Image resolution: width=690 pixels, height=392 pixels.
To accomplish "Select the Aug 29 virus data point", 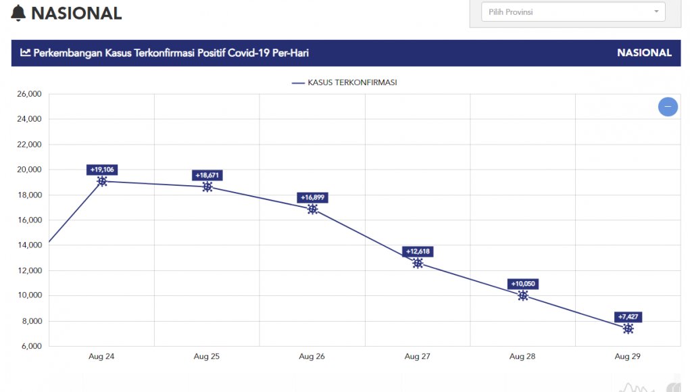I will pos(628,328).
